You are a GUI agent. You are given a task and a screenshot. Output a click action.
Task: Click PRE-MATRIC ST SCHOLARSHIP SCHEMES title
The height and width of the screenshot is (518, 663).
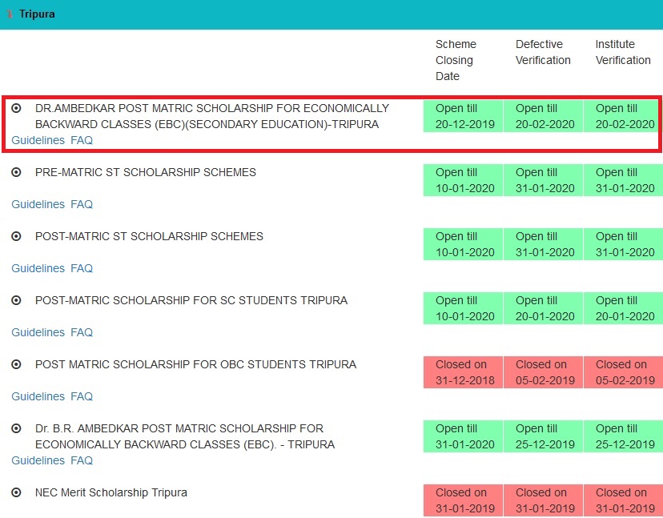pyautogui.click(x=146, y=172)
